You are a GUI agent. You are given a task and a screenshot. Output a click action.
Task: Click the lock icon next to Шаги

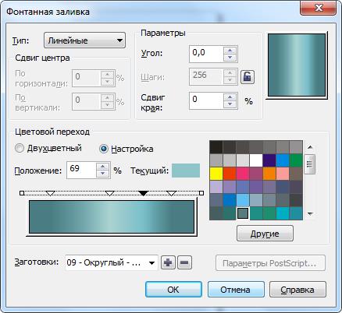(247, 77)
